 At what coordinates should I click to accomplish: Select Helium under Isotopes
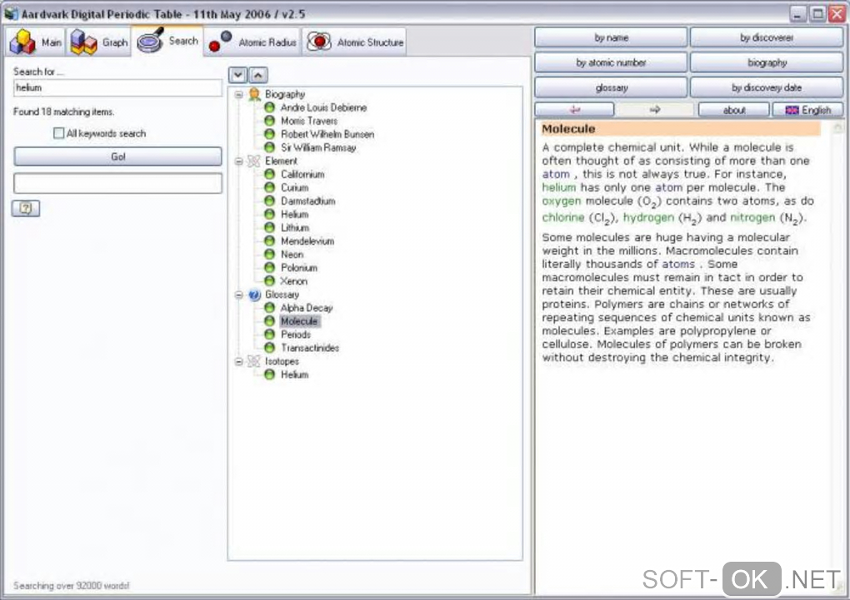[294, 374]
